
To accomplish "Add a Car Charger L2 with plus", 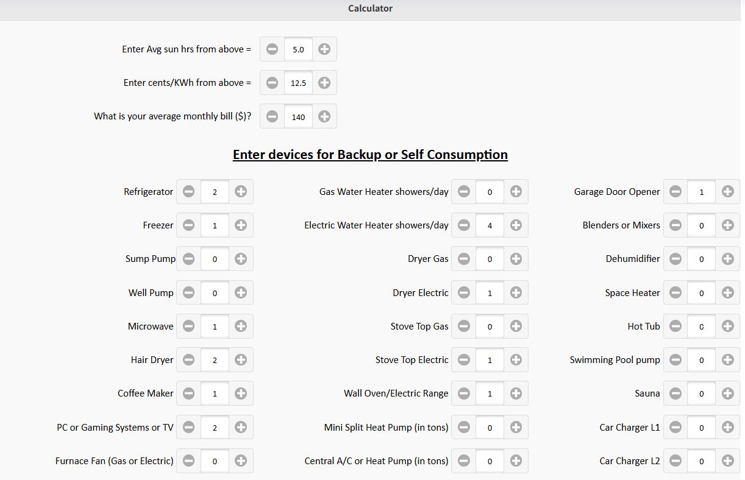I will pos(727,461).
